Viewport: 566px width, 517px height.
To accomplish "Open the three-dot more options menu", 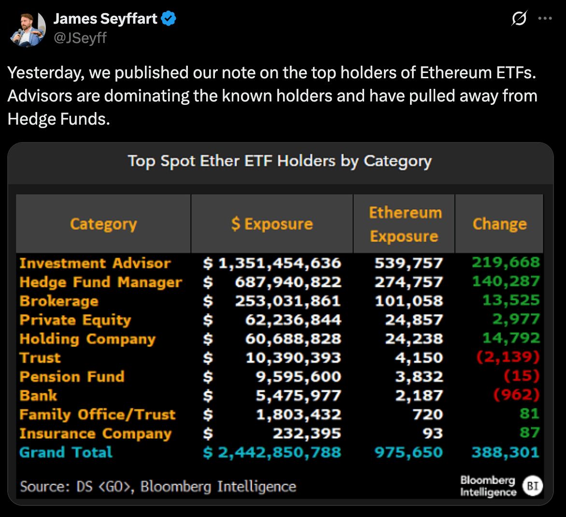I will click(x=545, y=18).
